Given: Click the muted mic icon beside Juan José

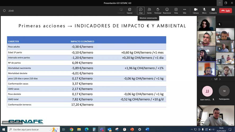Looking at the screenshot, I should pos(213,99).
